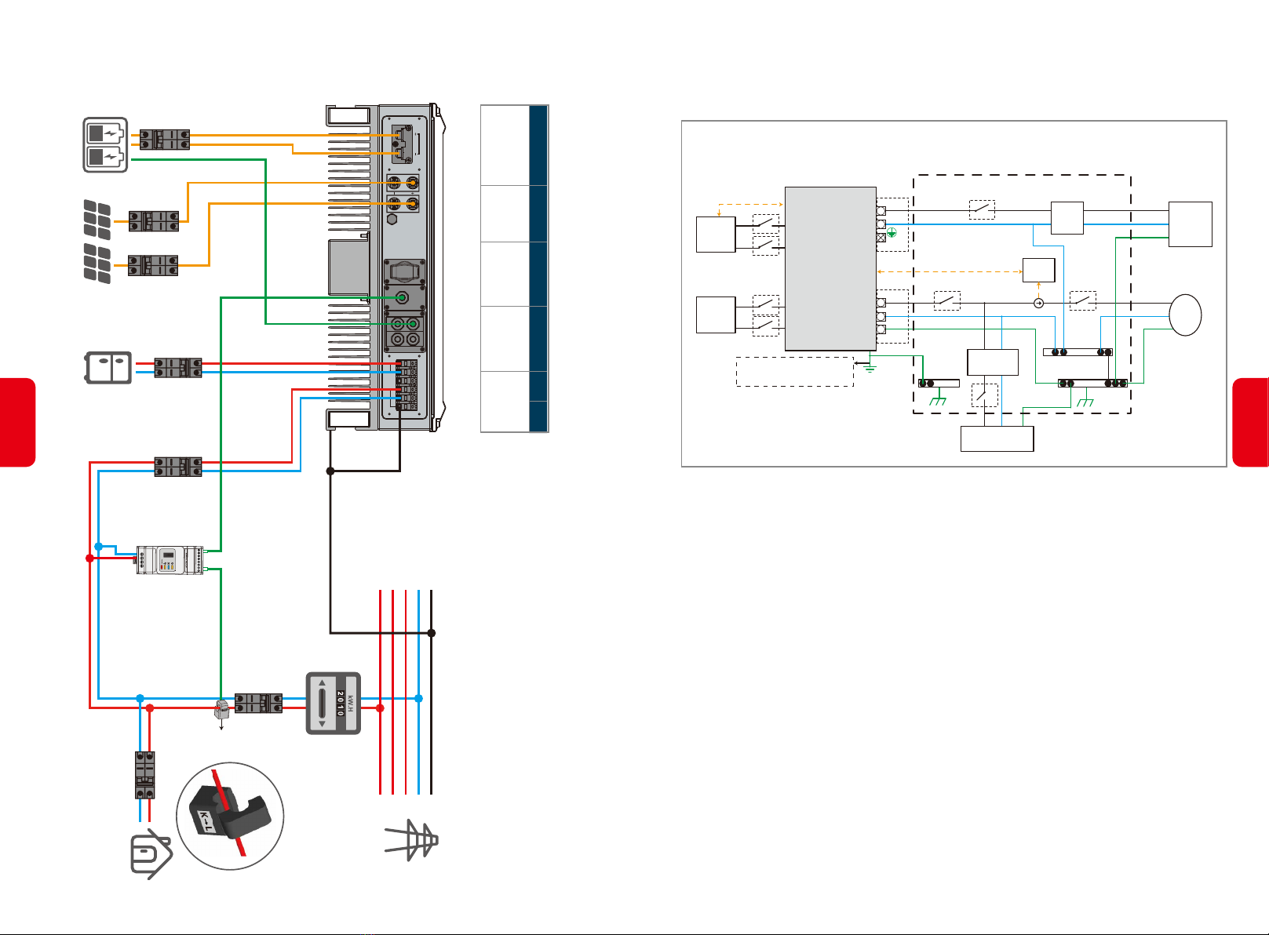Click the bottom box of the schematic
Screen dimensions: 1269x935
(997, 438)
